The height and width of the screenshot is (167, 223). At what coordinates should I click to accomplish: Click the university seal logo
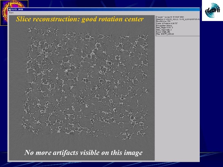[x=14, y=4]
